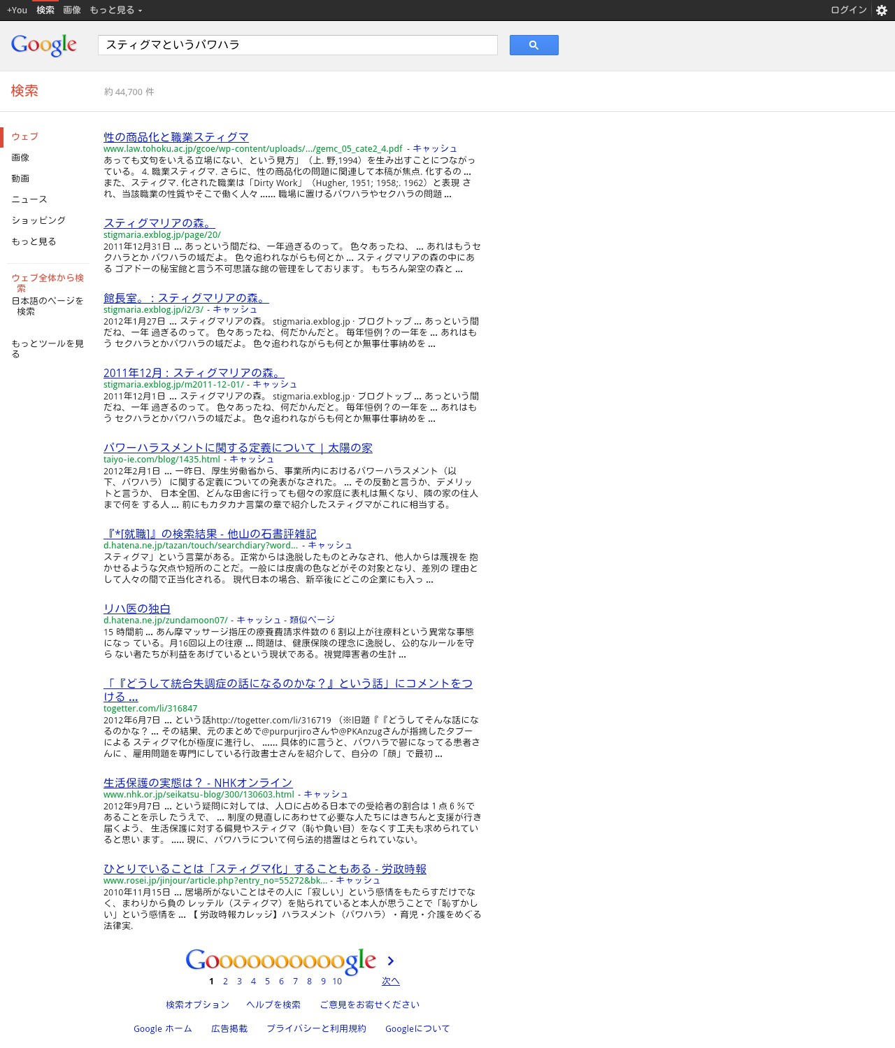Screen dimensions: 895x1048
Task: Select 画像 in the top black bar
Action: coord(72,10)
